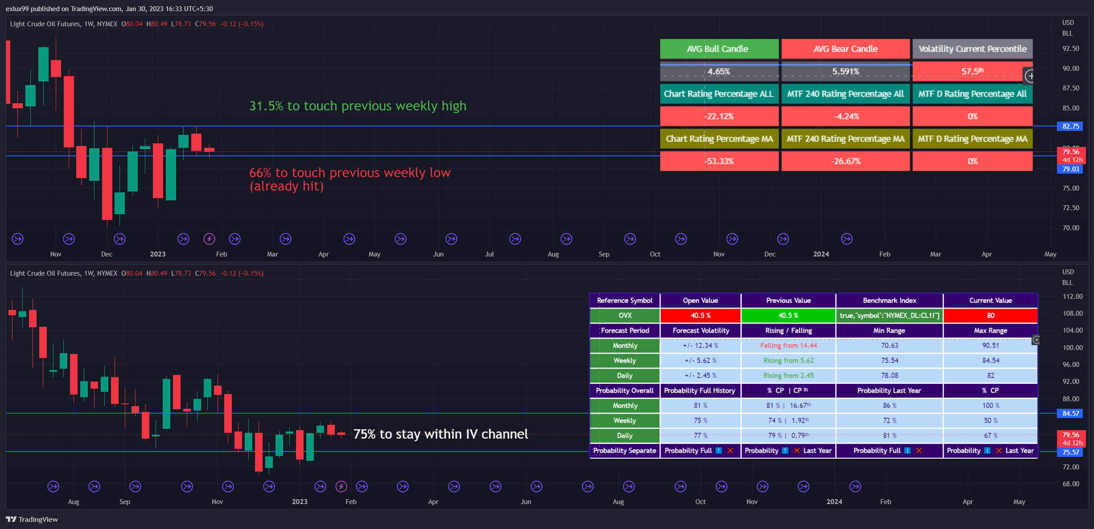Click the red 40.5 % Open Value cell

(700, 315)
